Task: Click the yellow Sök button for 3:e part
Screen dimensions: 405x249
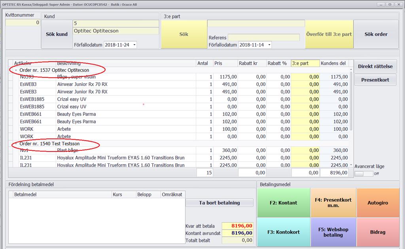Action: point(184,34)
